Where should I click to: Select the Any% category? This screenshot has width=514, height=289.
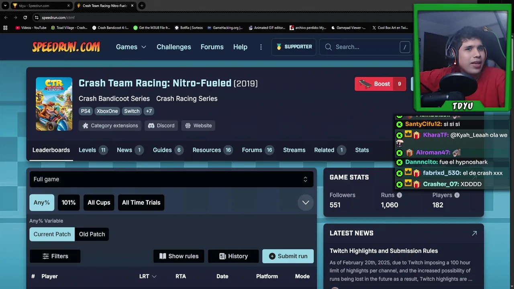coord(42,203)
